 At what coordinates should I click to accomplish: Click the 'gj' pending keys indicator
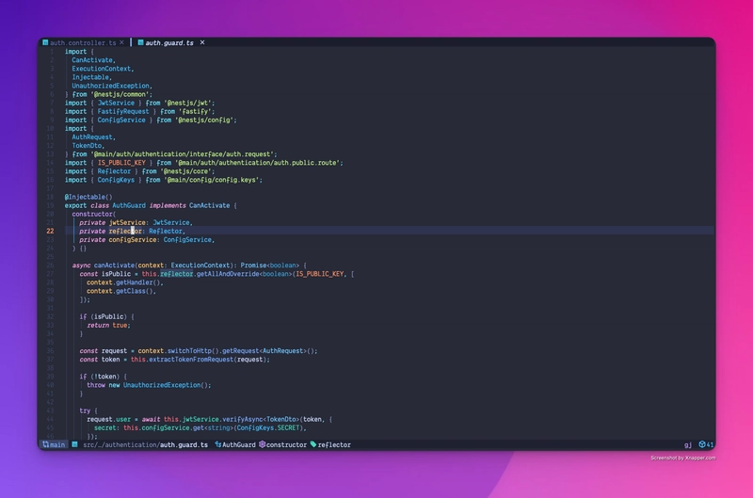point(688,444)
